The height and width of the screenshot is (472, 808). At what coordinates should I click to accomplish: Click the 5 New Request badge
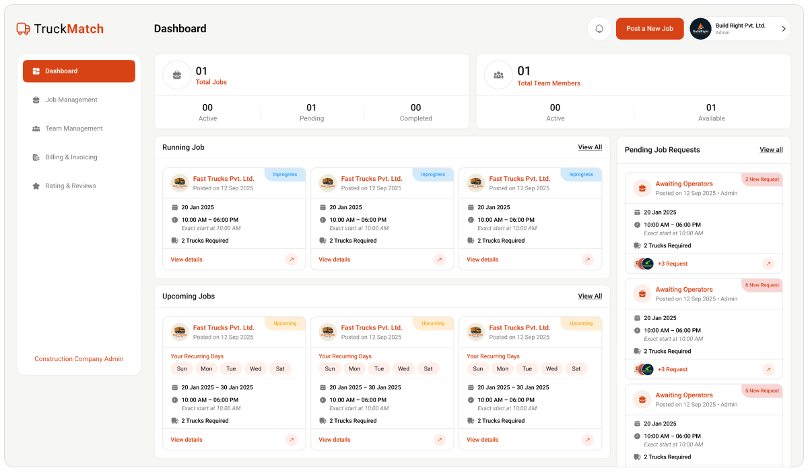(762, 391)
